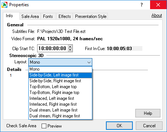Click the Cancel button
The image size is (167, 132).
pyautogui.click(x=149, y=126)
